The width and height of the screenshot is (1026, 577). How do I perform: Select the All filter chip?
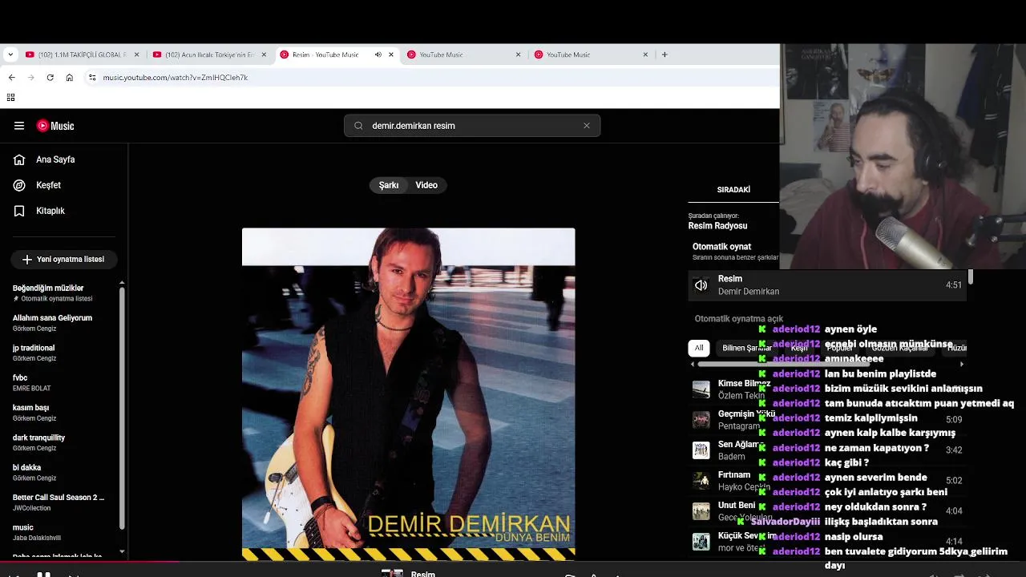699,348
